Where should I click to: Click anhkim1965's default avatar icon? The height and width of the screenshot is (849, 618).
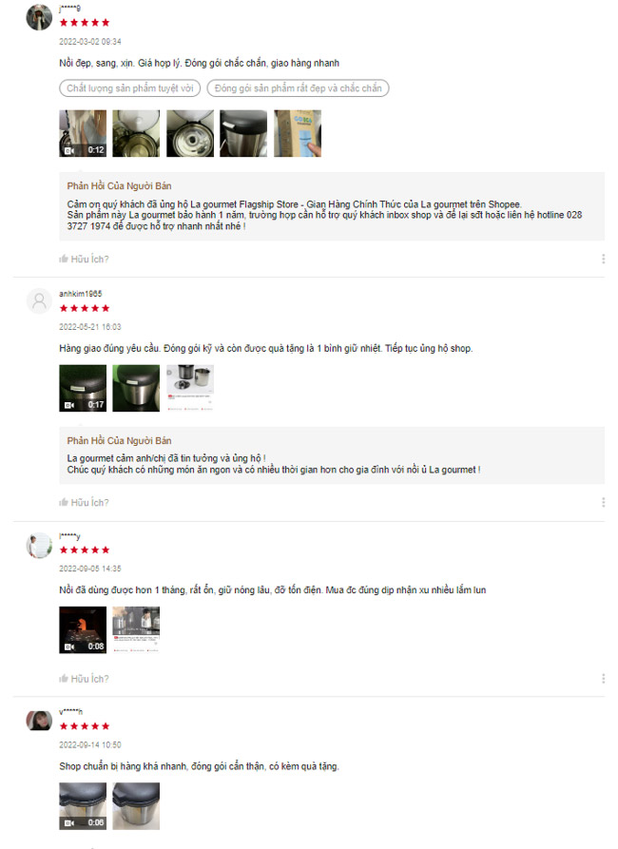[39, 300]
